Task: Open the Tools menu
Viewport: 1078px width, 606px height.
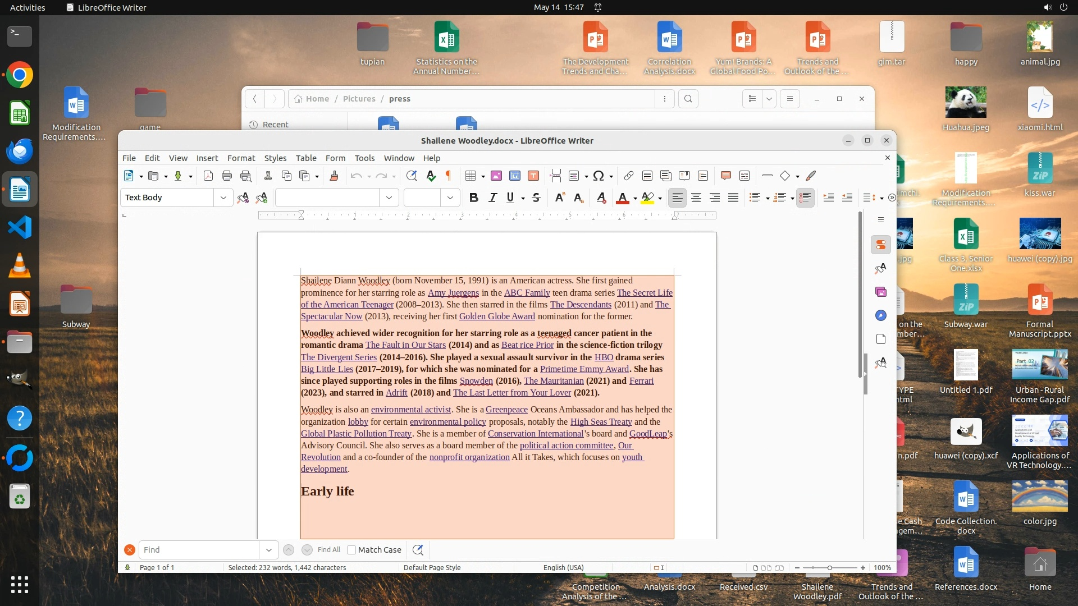Action: click(x=364, y=158)
